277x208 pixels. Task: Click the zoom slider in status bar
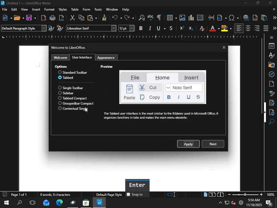(245, 194)
